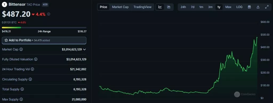Switch to candlestick chart view icon

coord(168,7)
